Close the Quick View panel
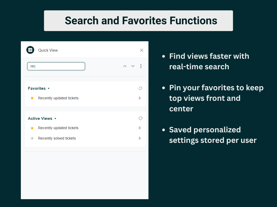This screenshot has width=277, height=207. [x=141, y=50]
